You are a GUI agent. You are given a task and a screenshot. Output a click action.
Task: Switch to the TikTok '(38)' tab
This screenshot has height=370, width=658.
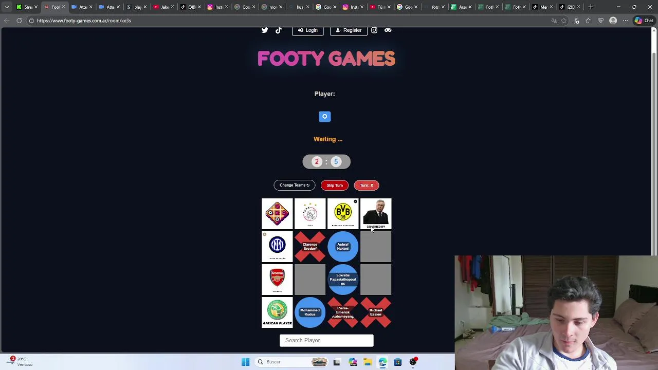[191, 7]
